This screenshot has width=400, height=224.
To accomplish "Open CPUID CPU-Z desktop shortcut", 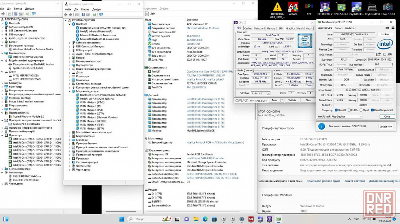I will (325, 8).
